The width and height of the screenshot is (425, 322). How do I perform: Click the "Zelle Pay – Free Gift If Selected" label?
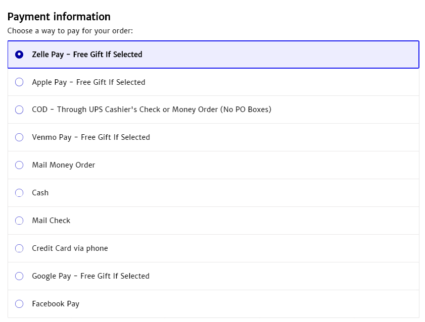point(87,55)
